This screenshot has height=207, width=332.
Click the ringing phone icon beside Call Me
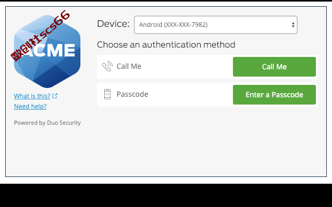click(107, 66)
